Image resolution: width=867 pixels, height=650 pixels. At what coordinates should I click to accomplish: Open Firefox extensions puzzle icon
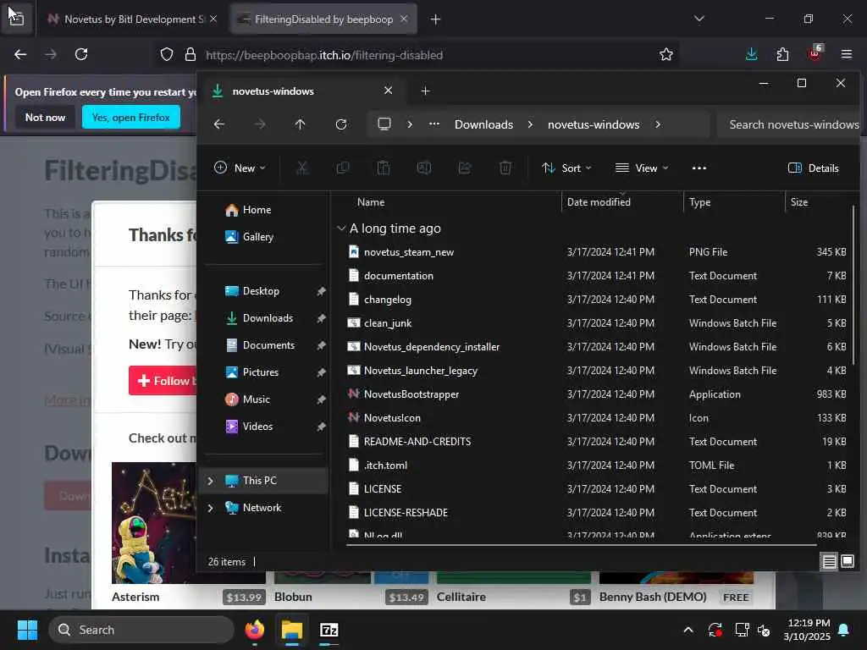pos(782,54)
